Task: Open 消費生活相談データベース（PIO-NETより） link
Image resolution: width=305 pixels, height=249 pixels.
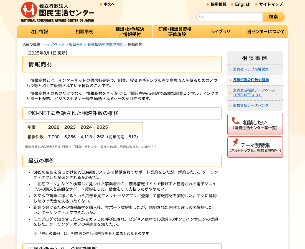Action: [254, 93]
